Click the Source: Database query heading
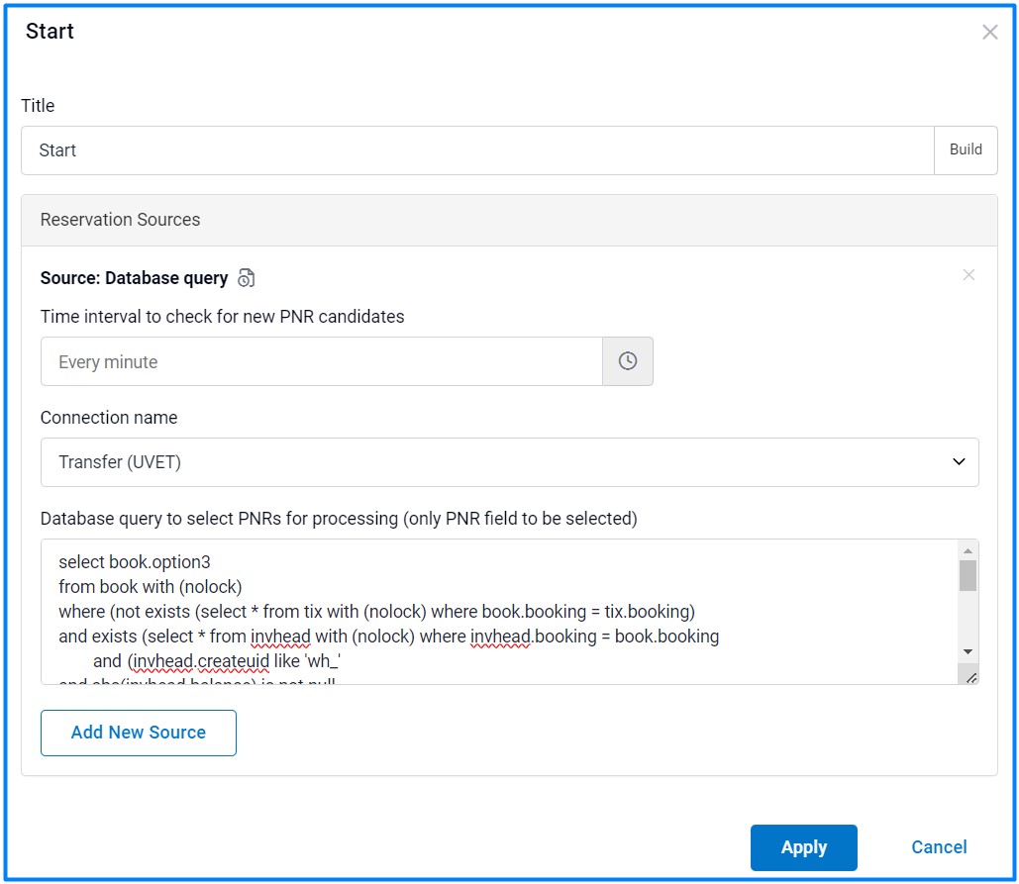 click(134, 278)
